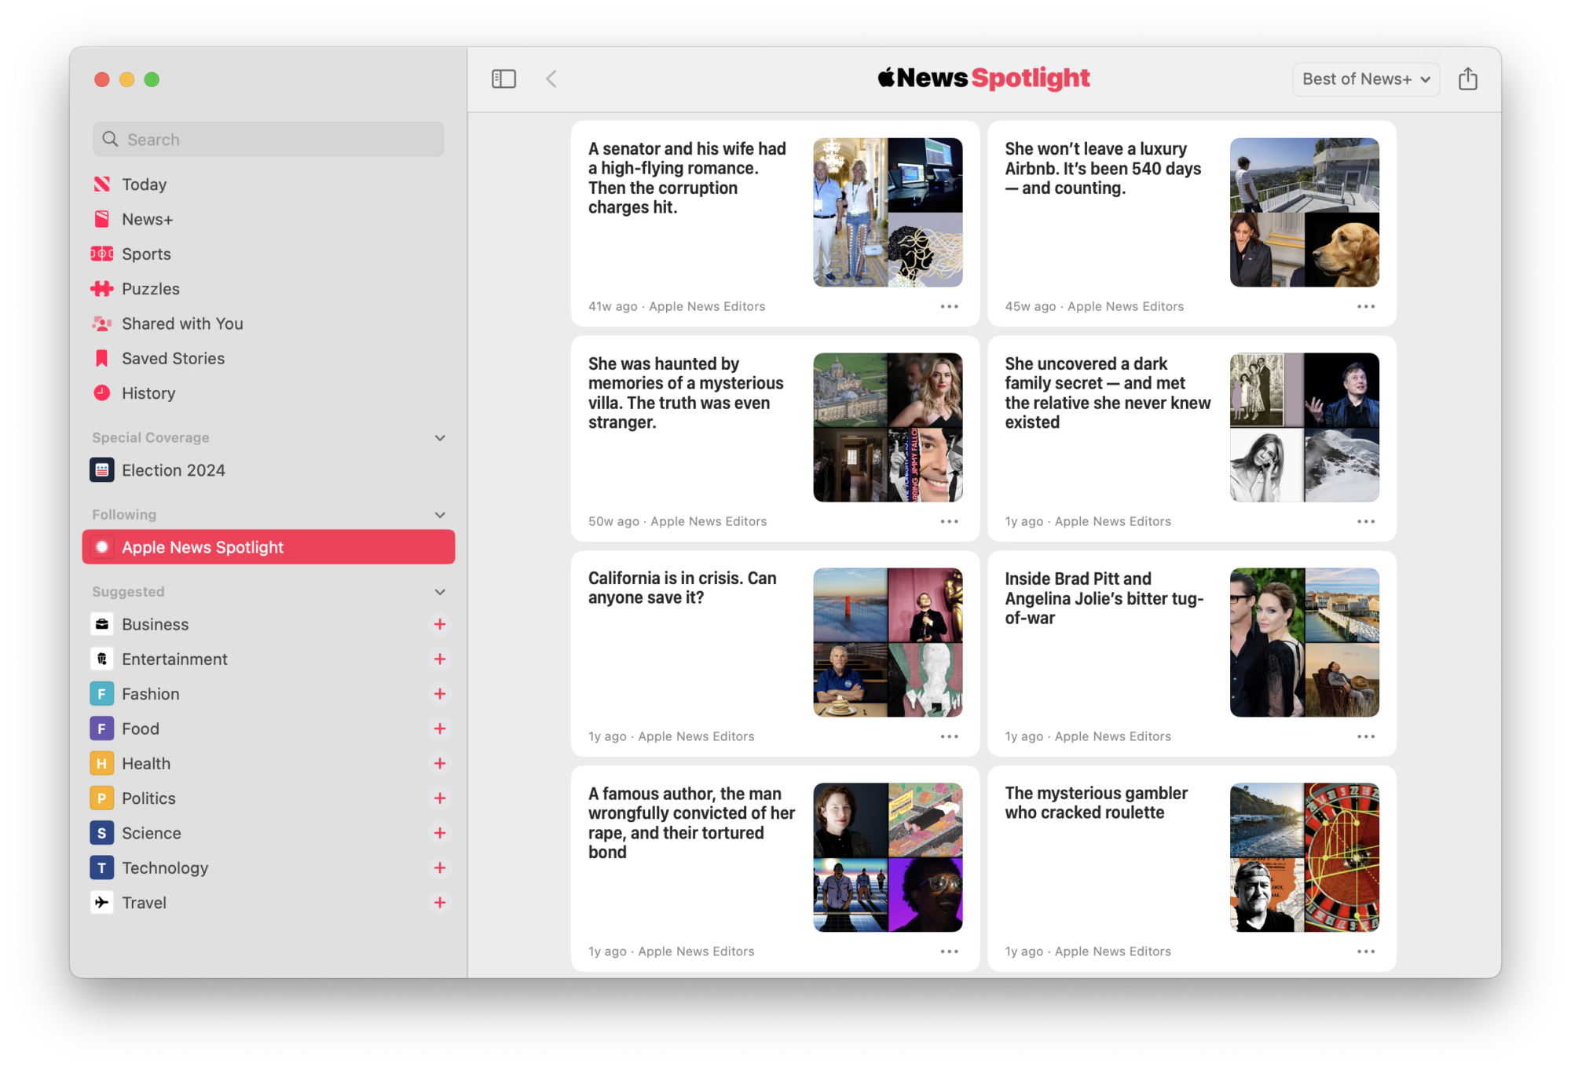The width and height of the screenshot is (1571, 1070).
Task: Toggle the sidebar panel icon
Action: click(x=504, y=79)
